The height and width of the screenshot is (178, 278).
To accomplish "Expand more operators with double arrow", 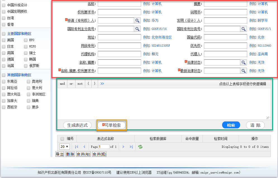I will [102, 84].
